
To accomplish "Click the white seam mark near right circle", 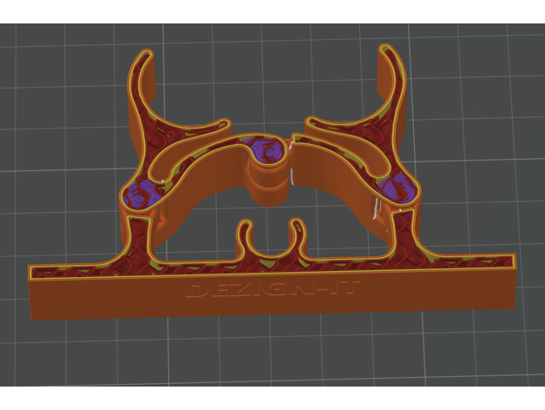I will point(375,208).
